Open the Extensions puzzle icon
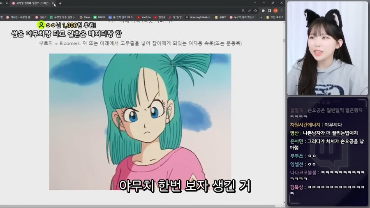Screen dimensions: 370x208 tap(263, 11)
